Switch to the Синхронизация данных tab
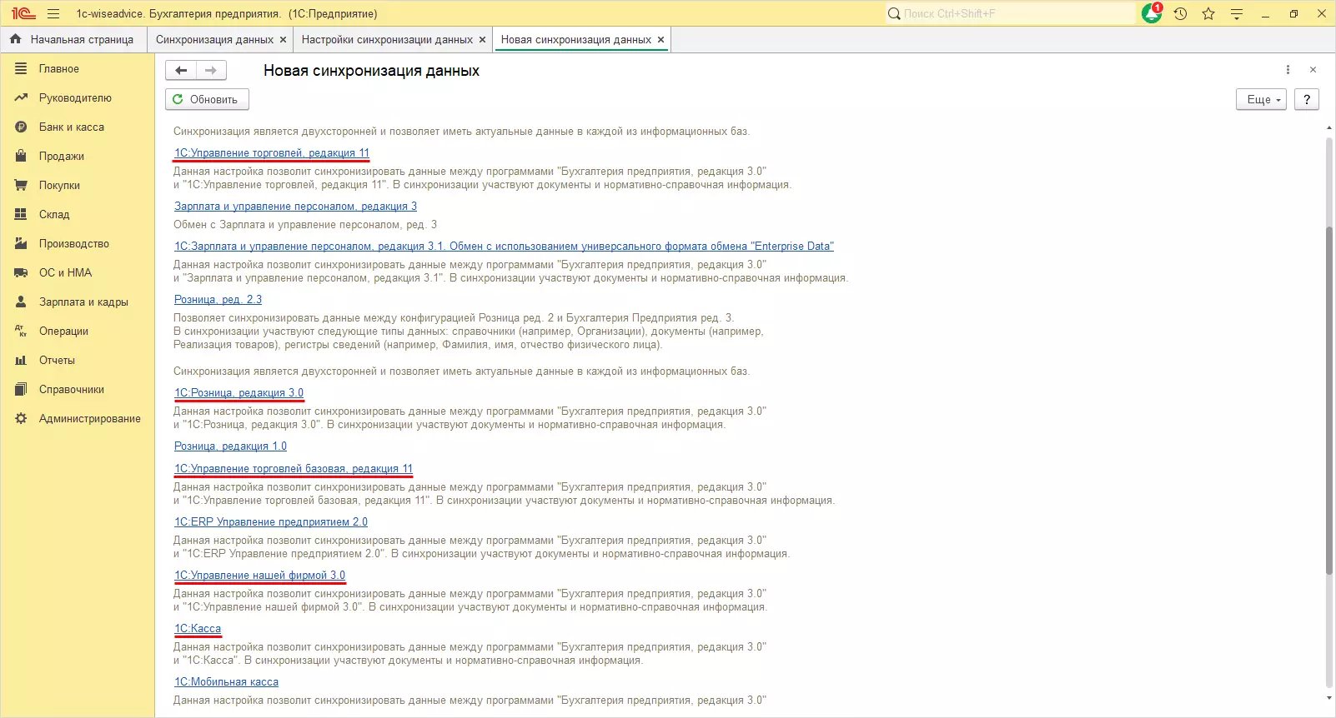Screen dimensions: 1336x718 click(x=214, y=39)
